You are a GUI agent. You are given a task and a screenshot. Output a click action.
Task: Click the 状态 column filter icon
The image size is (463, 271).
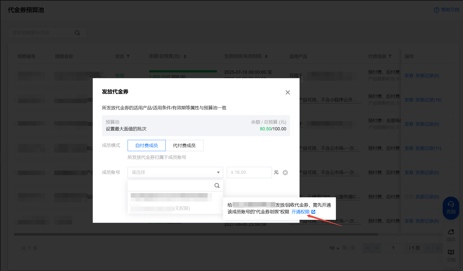click(x=128, y=56)
